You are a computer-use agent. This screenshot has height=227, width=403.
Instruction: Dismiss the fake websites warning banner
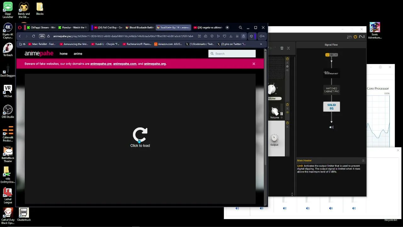click(254, 64)
